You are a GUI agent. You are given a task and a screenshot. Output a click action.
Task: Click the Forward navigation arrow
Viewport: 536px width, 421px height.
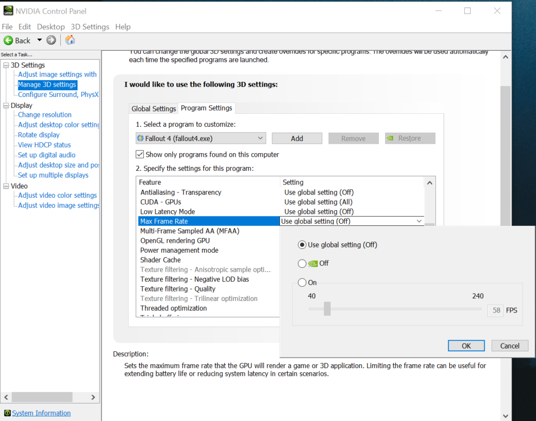(51, 40)
